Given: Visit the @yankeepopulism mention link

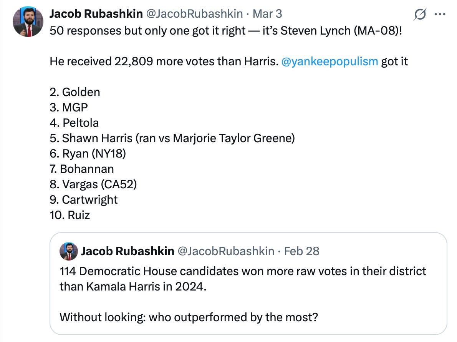Looking at the screenshot, I should click(x=330, y=61).
